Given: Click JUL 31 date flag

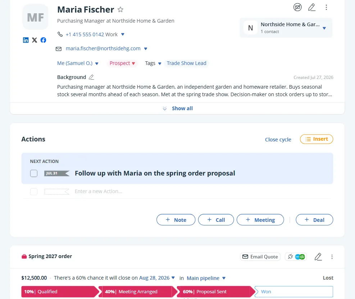Looking at the screenshot, I should (57, 173).
